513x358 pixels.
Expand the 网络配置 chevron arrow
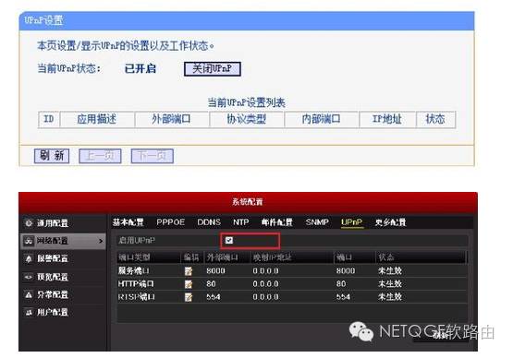point(101,241)
